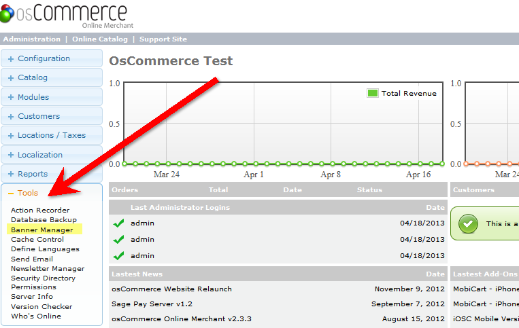
Task: Expand the Catalog section
Action: click(x=52, y=77)
